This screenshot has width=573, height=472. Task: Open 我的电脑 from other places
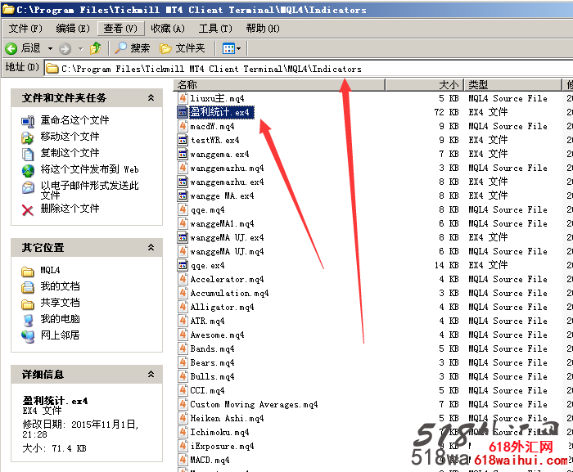pos(60,319)
